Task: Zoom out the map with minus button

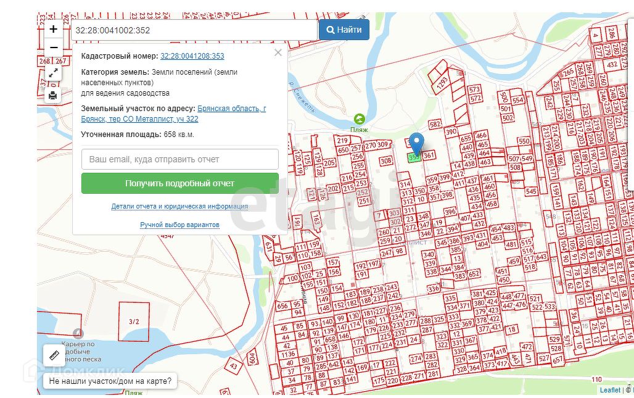Action: pyautogui.click(x=54, y=48)
